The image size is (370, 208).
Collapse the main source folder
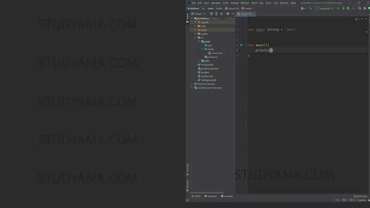[x=199, y=42]
